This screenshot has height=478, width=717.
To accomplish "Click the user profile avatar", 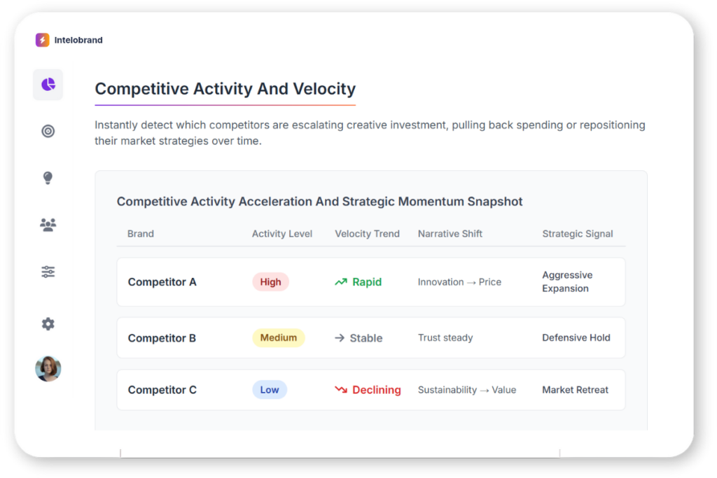I will (x=48, y=368).
